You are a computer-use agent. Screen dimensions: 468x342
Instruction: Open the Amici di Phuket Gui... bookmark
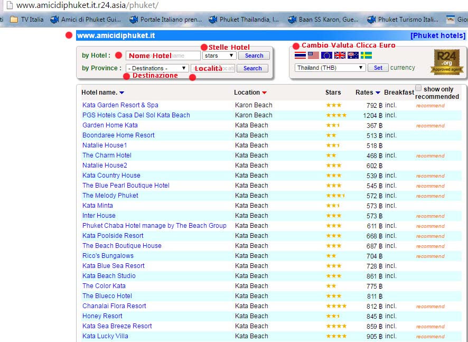(x=86, y=20)
